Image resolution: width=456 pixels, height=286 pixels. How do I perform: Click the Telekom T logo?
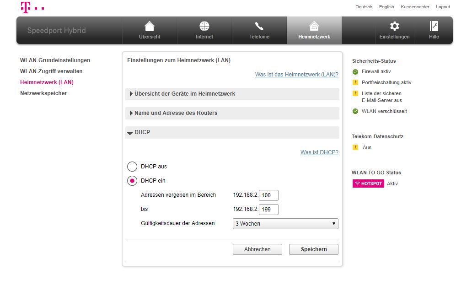25,6
